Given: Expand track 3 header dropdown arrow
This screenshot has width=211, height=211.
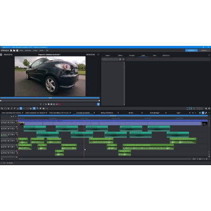Looking at the screenshot, I should click(x=15, y=133).
